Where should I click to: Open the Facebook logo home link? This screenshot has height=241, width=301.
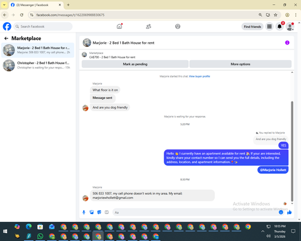(x=7, y=26)
